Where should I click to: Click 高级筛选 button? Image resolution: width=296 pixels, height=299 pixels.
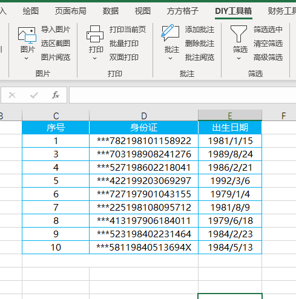click(268, 57)
